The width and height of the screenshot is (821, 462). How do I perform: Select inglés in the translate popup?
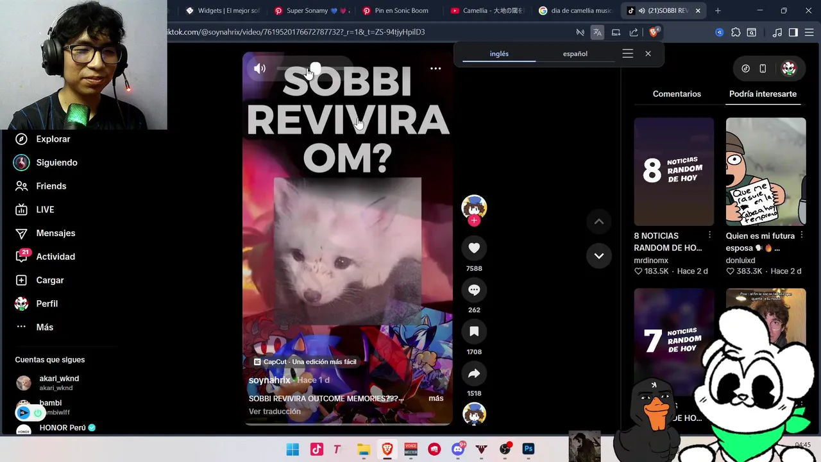tap(499, 54)
